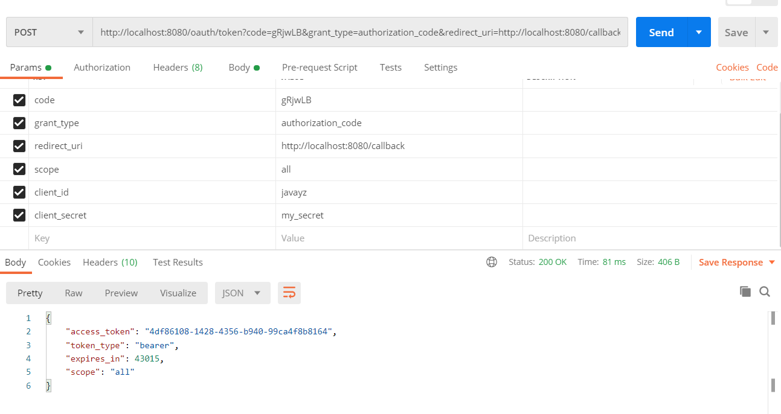781x414 pixels.
Task: Open the Test Results tab
Action: (x=178, y=262)
